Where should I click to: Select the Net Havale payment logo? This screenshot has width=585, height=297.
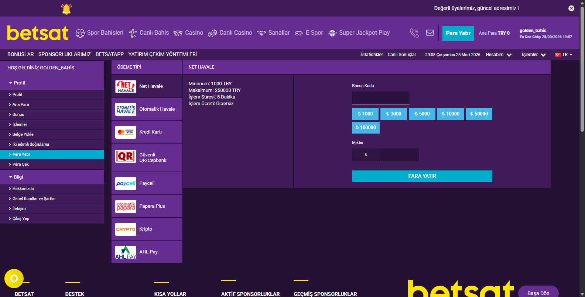[126, 86]
